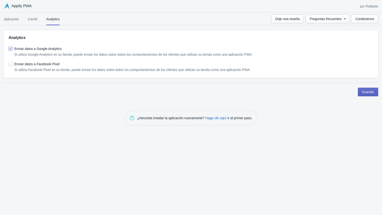
Task: Follow the Haga clic aquí link
Action: click(216, 118)
